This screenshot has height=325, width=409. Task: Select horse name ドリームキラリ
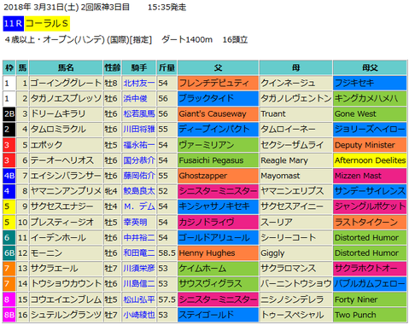[58, 113]
